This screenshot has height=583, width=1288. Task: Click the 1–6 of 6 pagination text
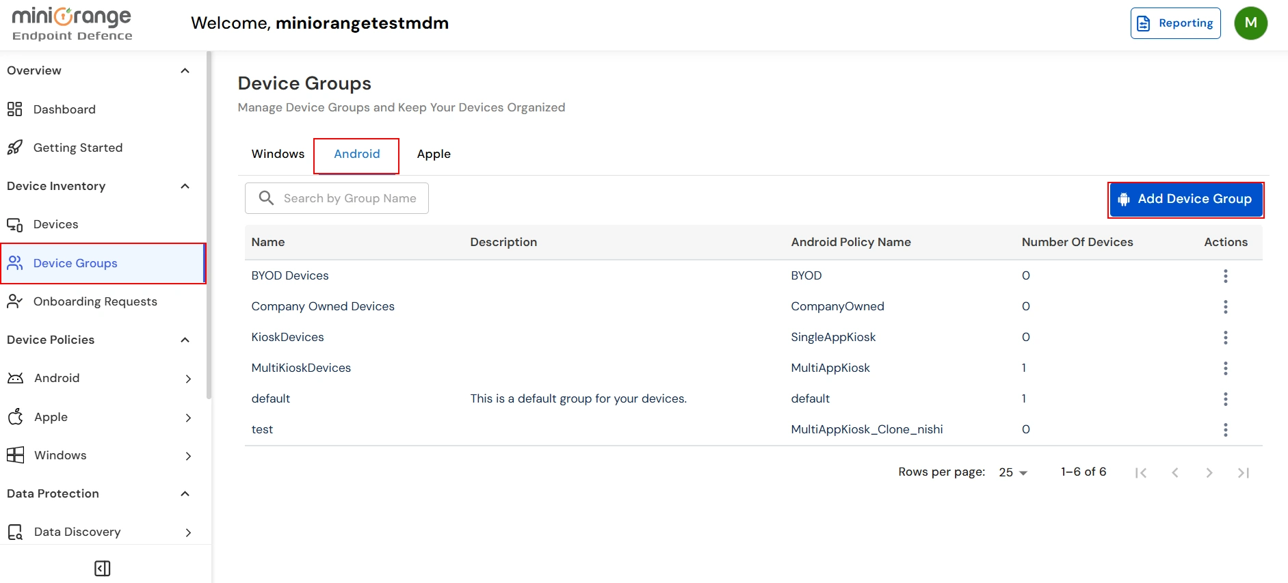(1083, 472)
